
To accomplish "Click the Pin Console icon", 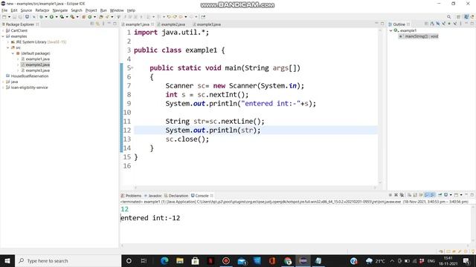I will click(440, 194).
